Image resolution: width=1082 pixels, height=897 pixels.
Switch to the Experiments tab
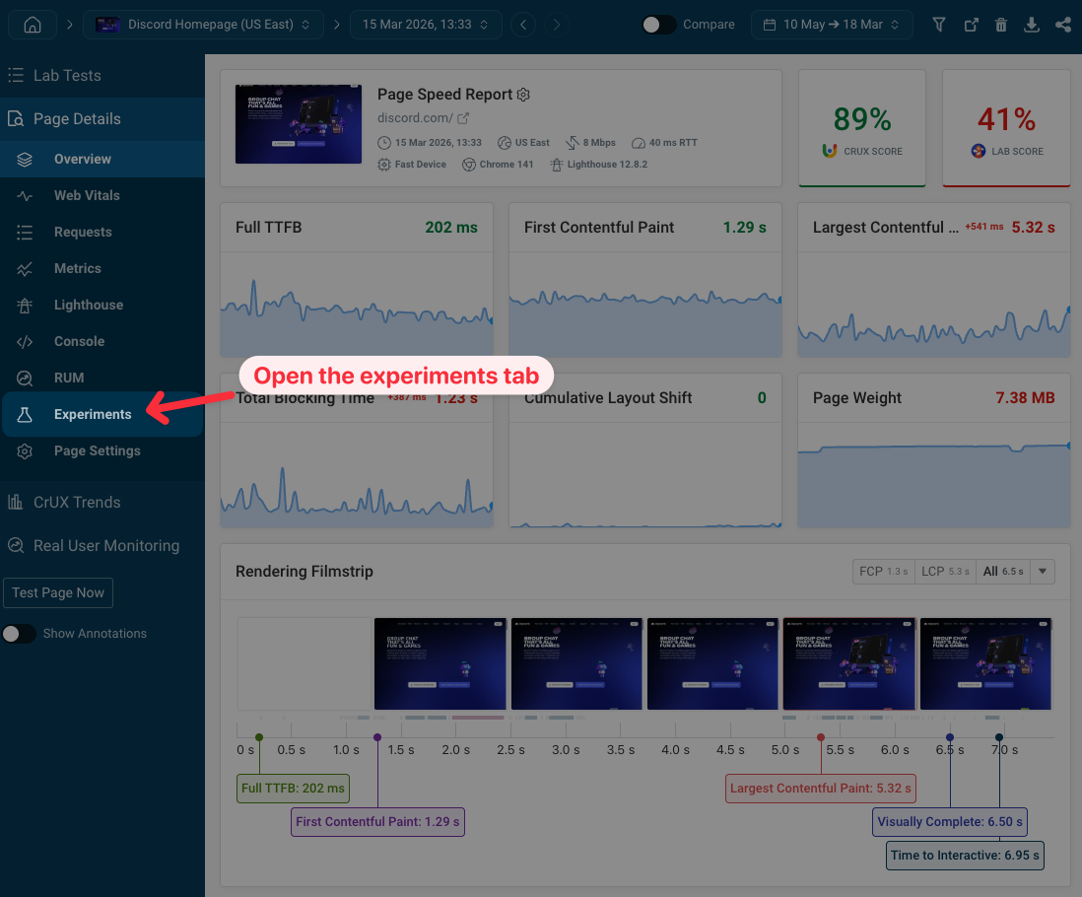point(94,414)
